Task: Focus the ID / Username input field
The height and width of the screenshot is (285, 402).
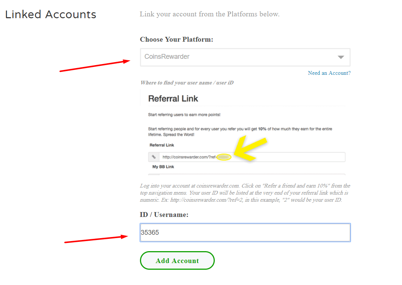Action: pos(245,233)
